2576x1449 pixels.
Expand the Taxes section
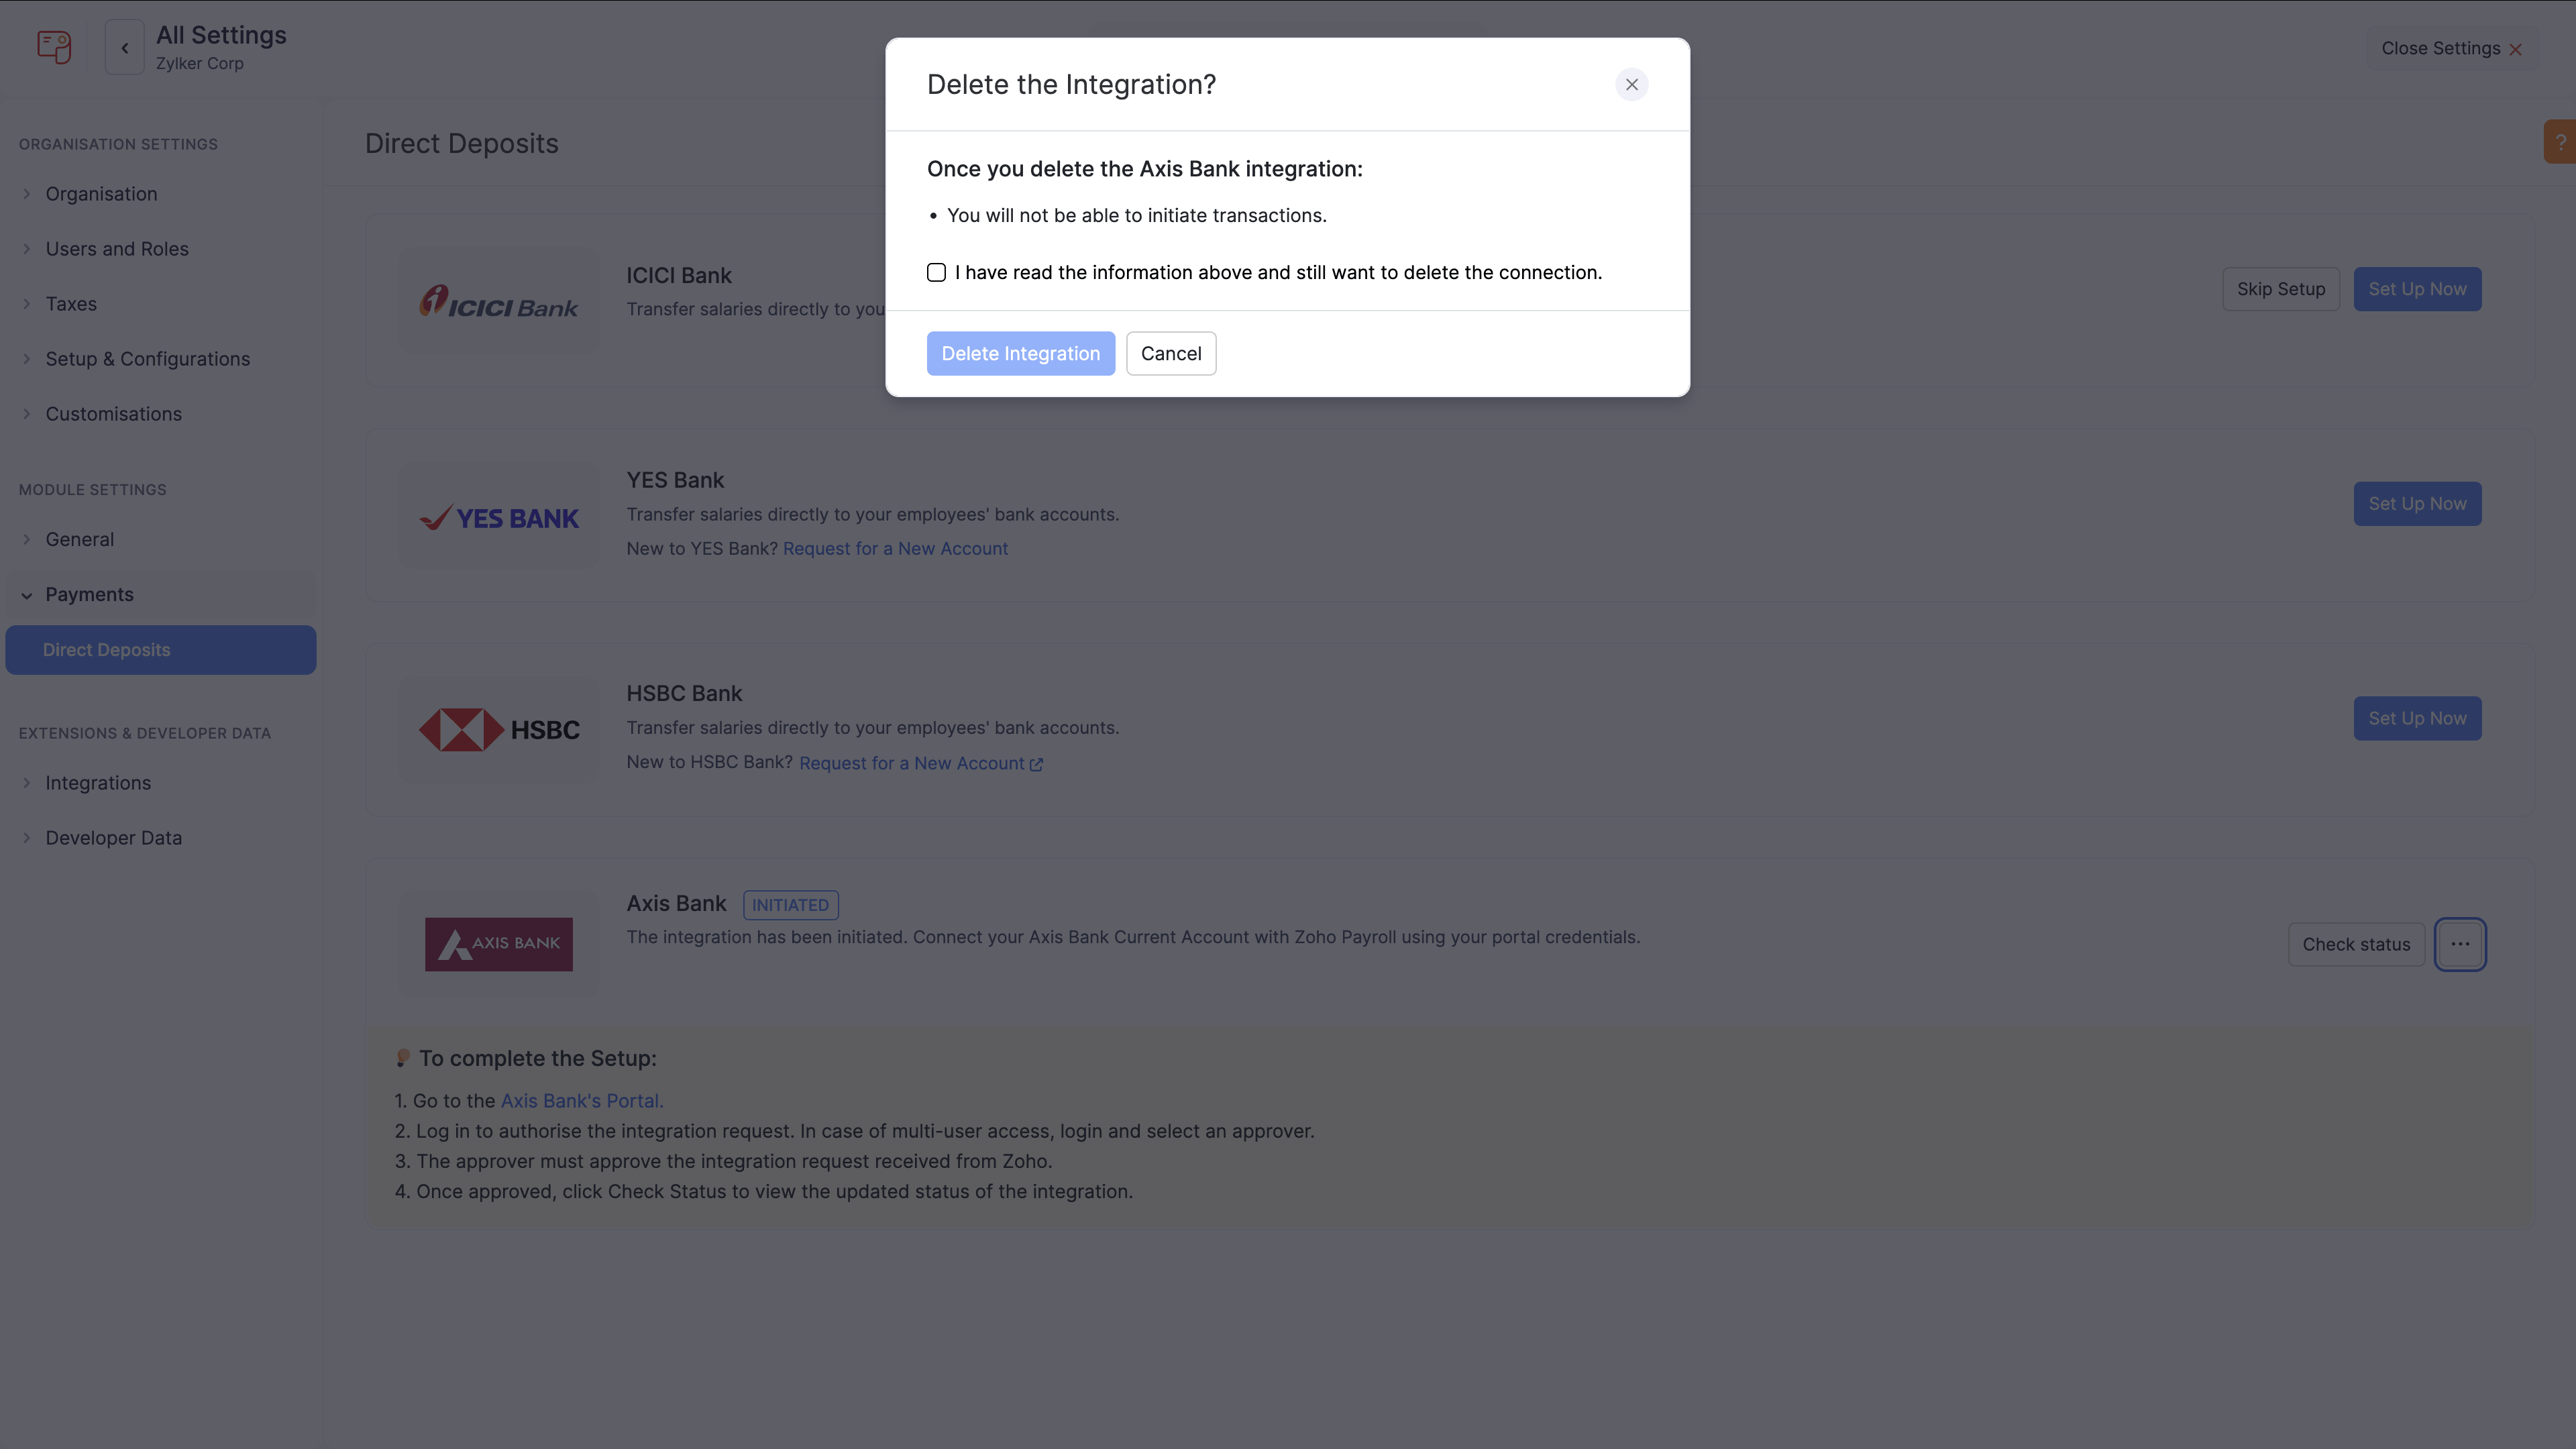point(71,303)
